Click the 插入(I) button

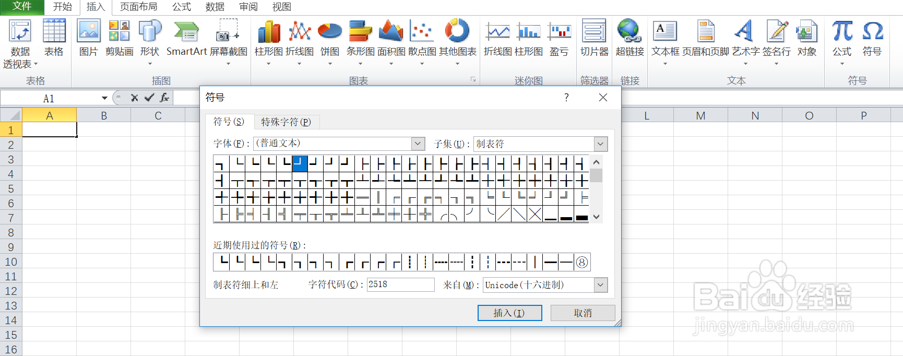point(509,313)
